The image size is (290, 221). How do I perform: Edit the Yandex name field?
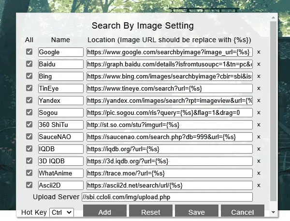tap(61, 100)
